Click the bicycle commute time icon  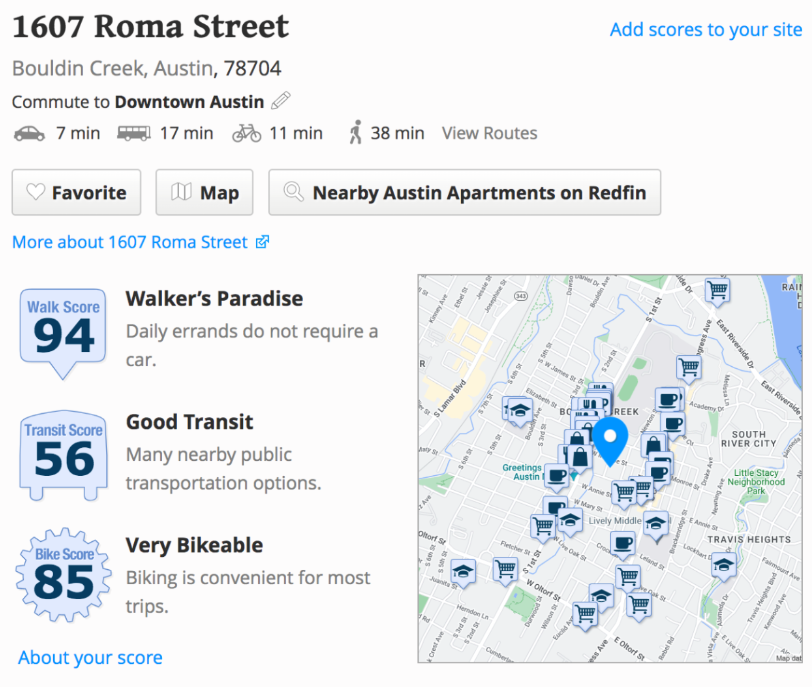pyautogui.click(x=246, y=133)
